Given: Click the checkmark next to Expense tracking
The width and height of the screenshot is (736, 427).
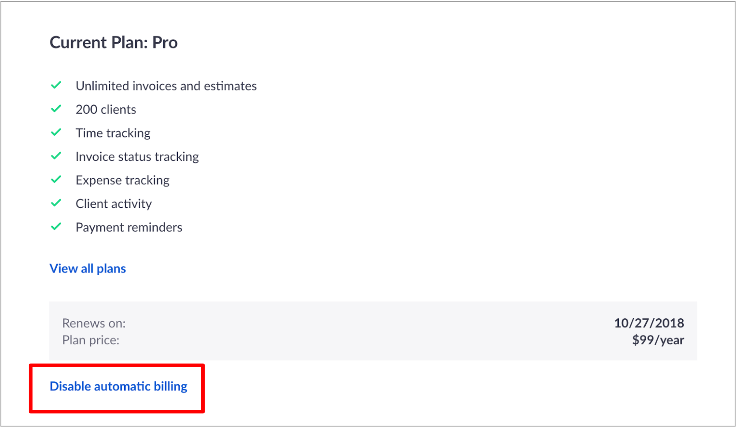Looking at the screenshot, I should (x=56, y=179).
